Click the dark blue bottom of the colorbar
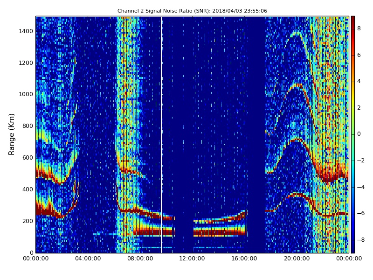373x280 pixels. (353, 250)
